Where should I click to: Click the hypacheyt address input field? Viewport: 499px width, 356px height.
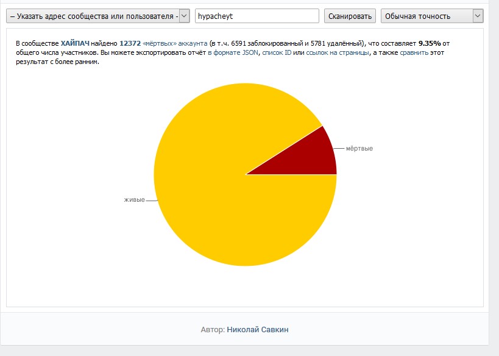[x=257, y=16]
